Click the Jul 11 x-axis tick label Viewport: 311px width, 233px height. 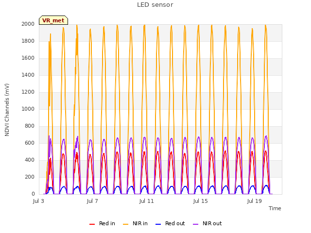[x=147, y=201]
